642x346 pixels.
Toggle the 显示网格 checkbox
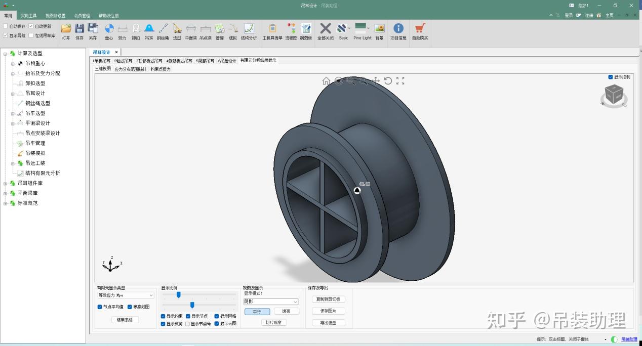click(217, 316)
